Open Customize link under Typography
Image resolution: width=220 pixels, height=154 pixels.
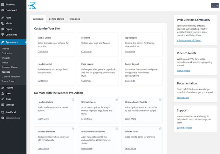(x=130, y=52)
